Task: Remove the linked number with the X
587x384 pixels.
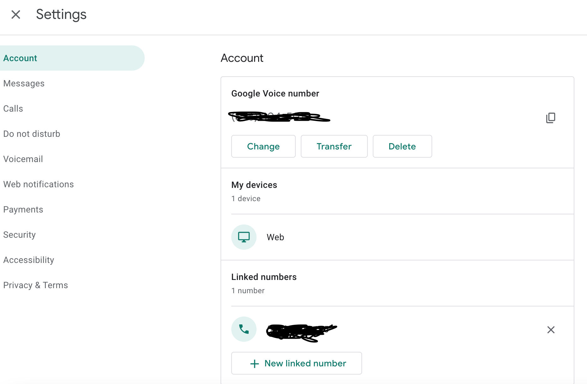Action: [x=551, y=330]
